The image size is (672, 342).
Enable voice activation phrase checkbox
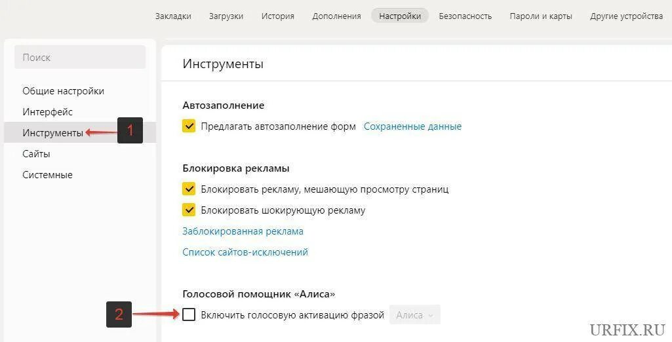tap(189, 315)
